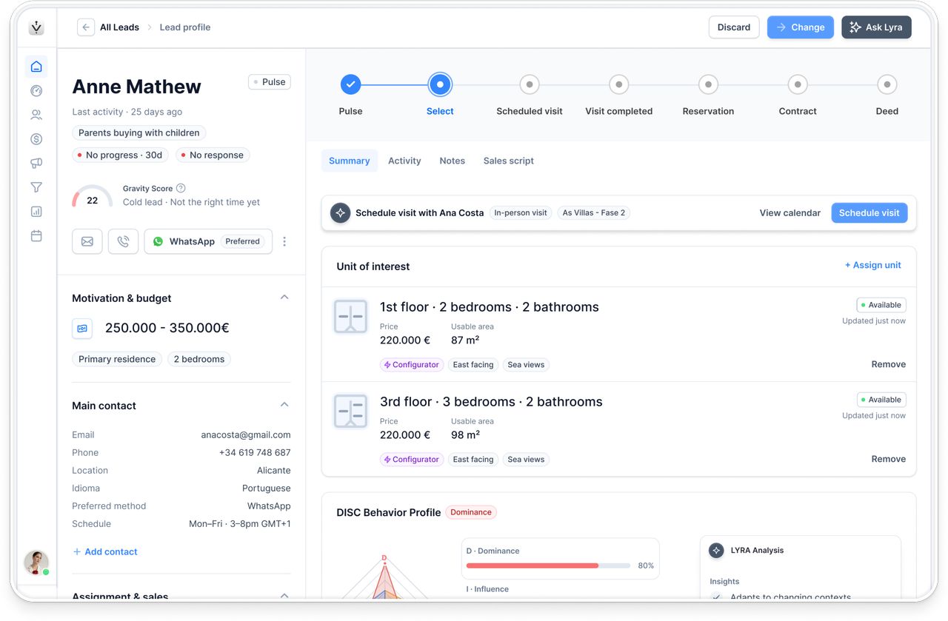Open the home icon in sidebar
The image size is (948, 621).
click(36, 67)
